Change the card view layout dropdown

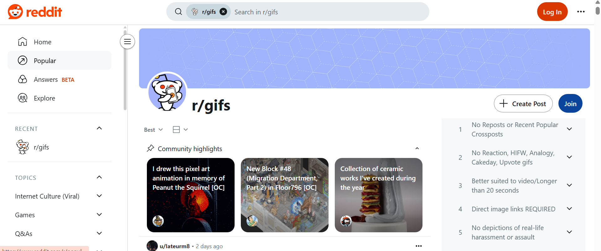180,130
